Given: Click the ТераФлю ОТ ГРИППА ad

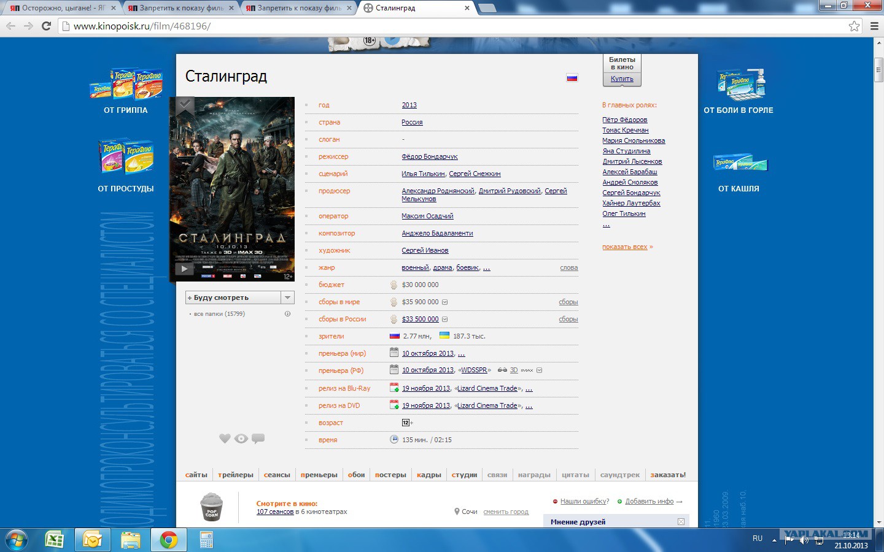Looking at the screenshot, I should coord(126,91).
